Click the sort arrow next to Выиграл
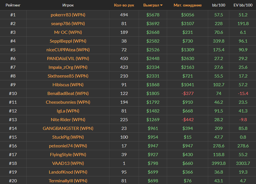The height and width of the screenshot is (184, 256). coord(161,5)
